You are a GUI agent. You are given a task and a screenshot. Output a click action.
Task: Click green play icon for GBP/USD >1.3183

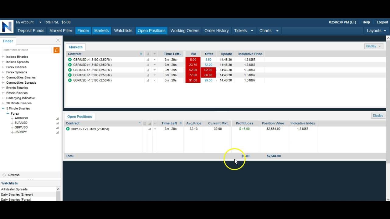(70, 75)
